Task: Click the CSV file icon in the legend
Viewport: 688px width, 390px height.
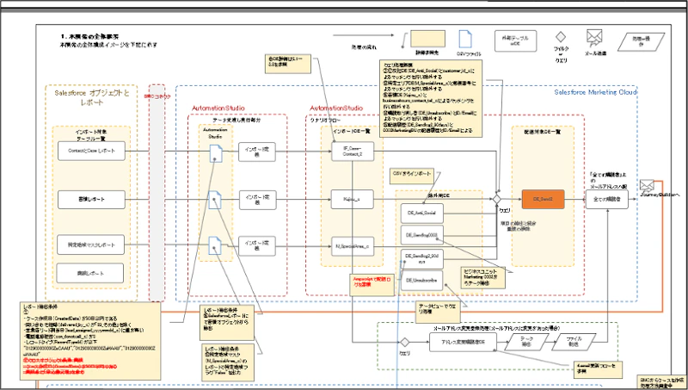Action: [x=465, y=39]
